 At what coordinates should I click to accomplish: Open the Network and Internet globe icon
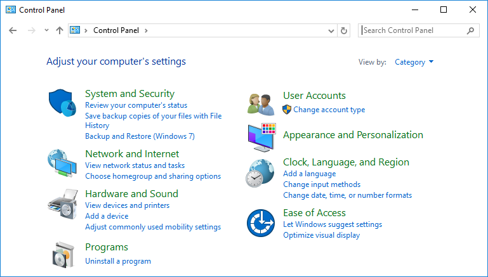(62, 163)
